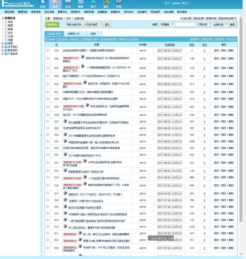Switch to the 归档 tab
The height and width of the screenshot is (259, 246).
pyautogui.click(x=93, y=34)
